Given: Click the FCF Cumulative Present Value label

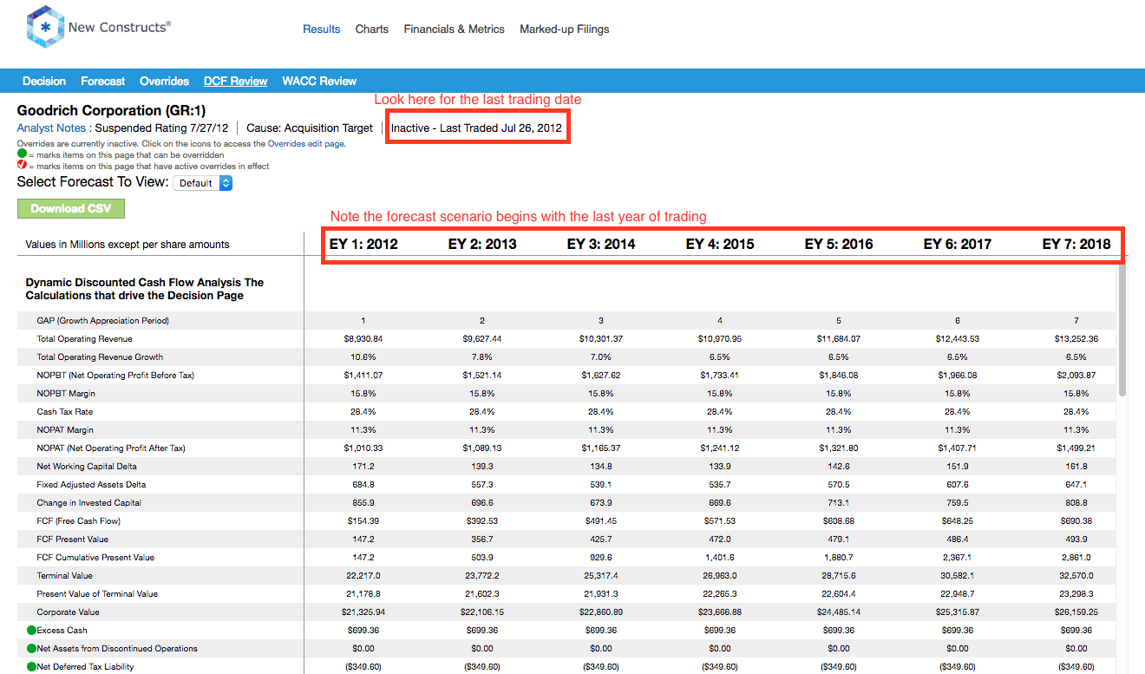Looking at the screenshot, I should point(95,558).
